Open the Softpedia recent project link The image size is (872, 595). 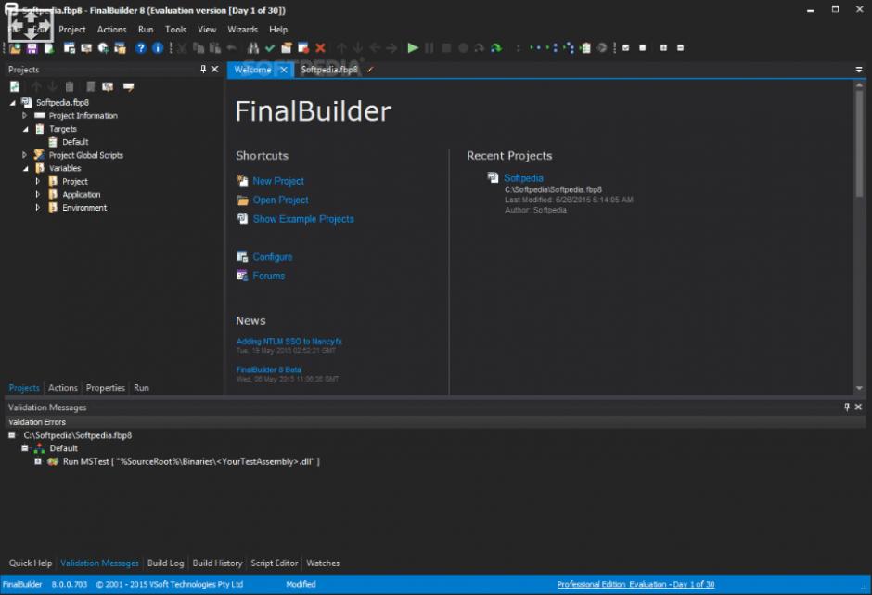tap(523, 178)
